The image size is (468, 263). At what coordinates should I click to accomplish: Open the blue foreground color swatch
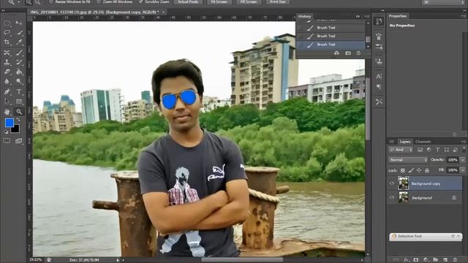pos(9,123)
